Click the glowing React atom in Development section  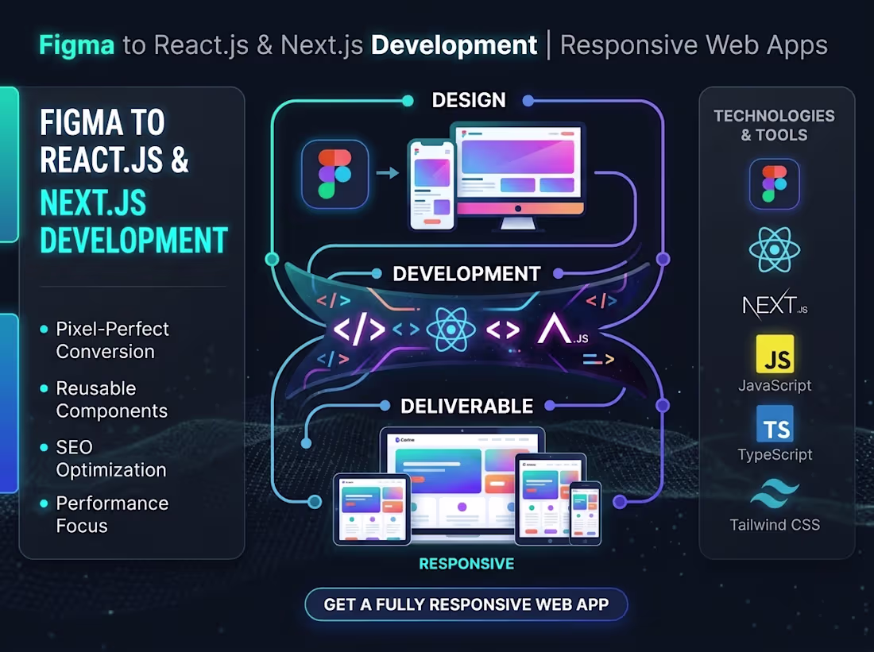tap(451, 330)
